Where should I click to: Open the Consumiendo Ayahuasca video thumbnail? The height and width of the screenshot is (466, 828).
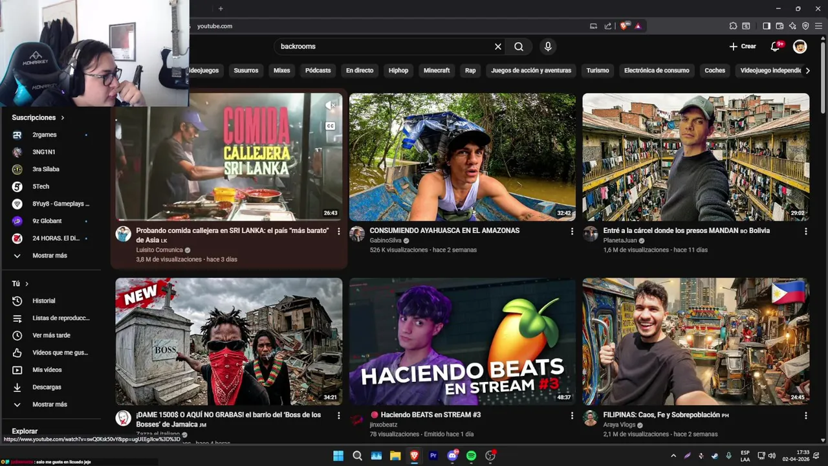[463, 157]
